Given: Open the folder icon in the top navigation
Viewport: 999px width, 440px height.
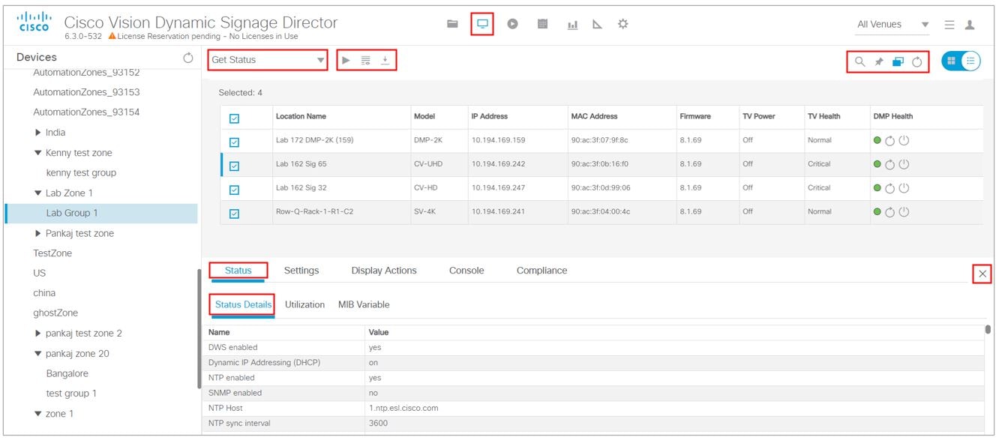Looking at the screenshot, I should click(452, 24).
